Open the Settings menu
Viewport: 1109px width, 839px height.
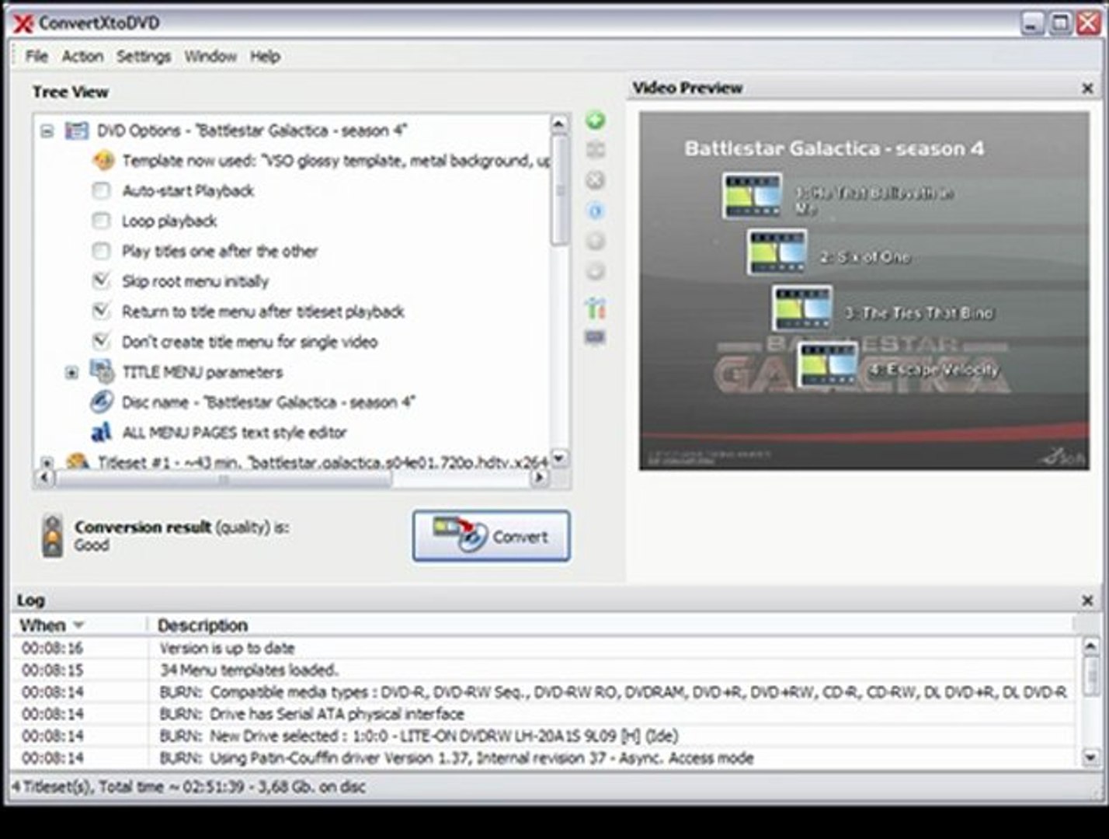(144, 56)
